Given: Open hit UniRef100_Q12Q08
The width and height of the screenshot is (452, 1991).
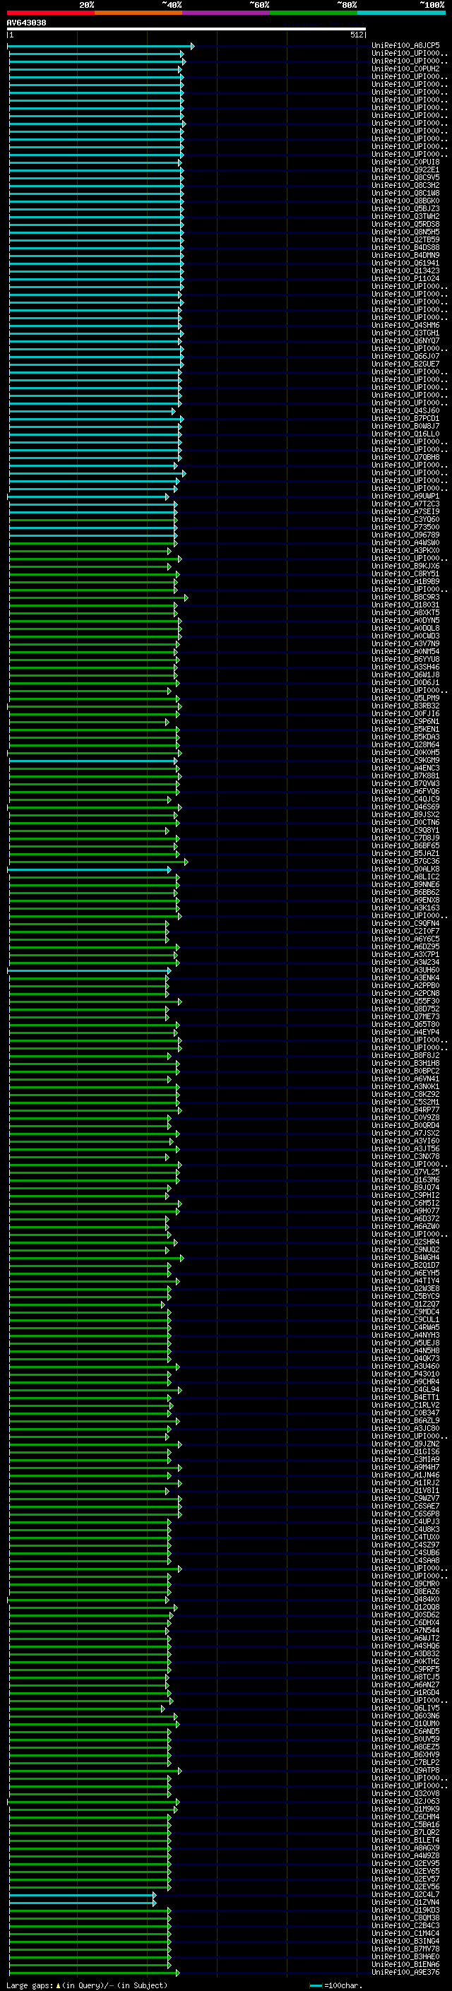Looking at the screenshot, I should tap(405, 1607).
